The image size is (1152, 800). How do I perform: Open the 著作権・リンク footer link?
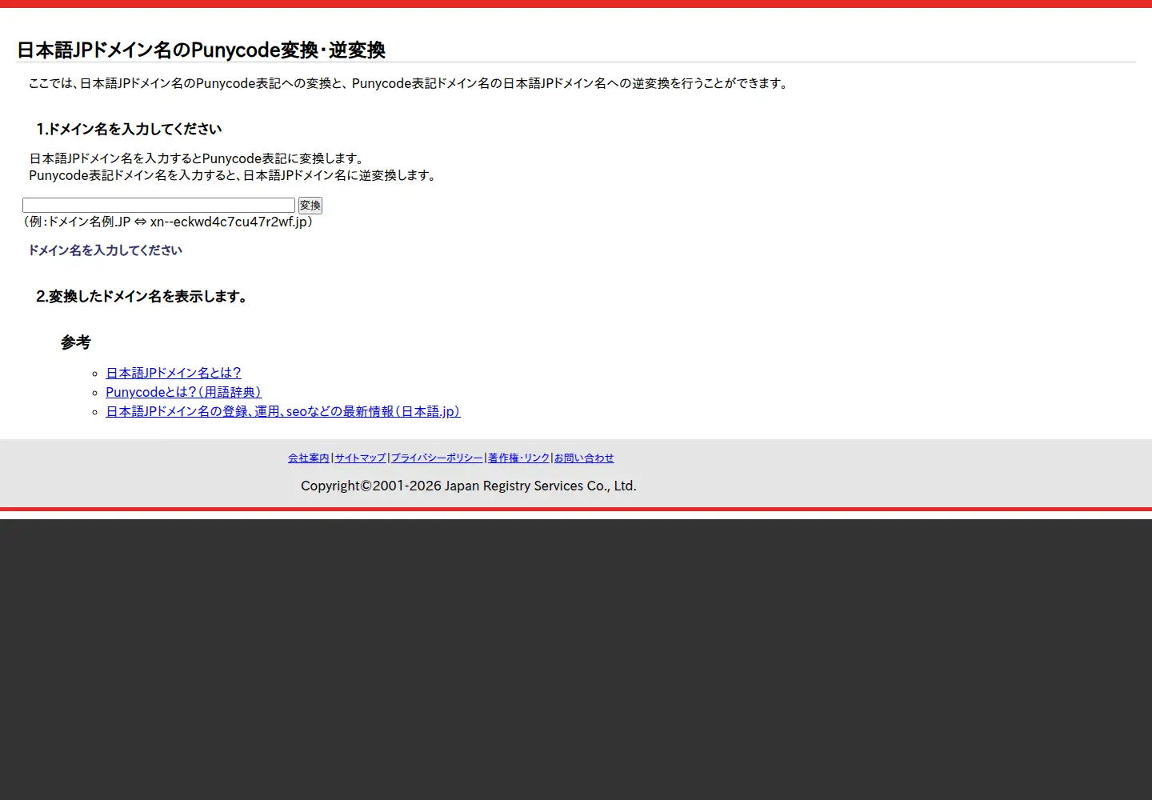tap(518, 458)
